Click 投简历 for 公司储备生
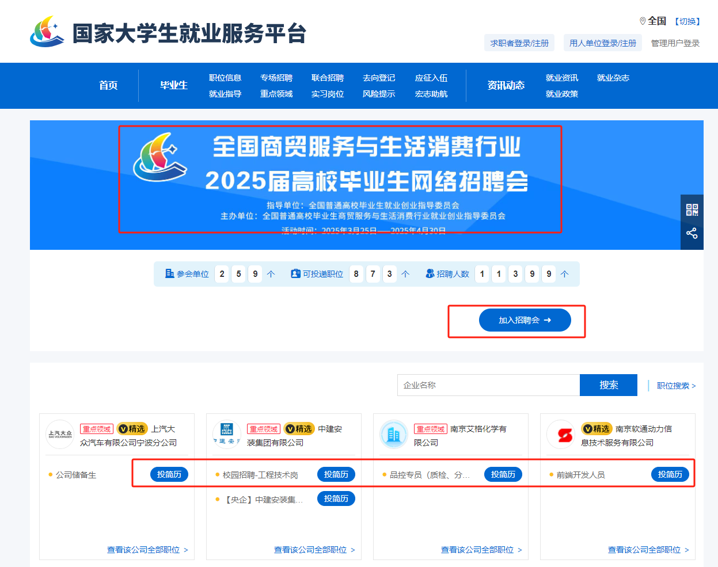The height and width of the screenshot is (567, 718). (x=169, y=474)
